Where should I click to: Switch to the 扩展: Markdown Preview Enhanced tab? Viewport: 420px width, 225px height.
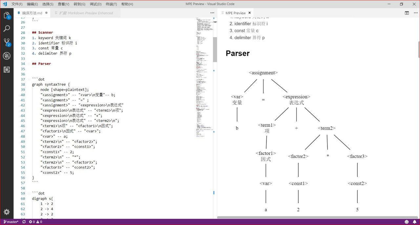(86, 13)
